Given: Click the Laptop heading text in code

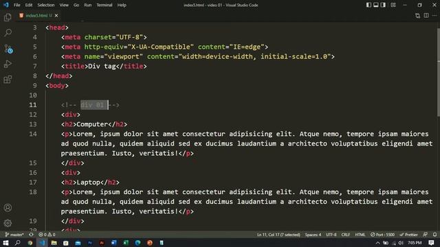Looking at the screenshot, I should pos(88,183).
